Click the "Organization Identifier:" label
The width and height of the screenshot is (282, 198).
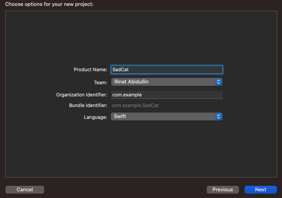coord(82,95)
